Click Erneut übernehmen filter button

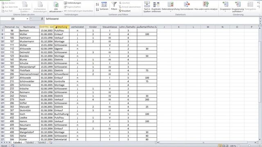pyautogui.click(x=130, y=7)
